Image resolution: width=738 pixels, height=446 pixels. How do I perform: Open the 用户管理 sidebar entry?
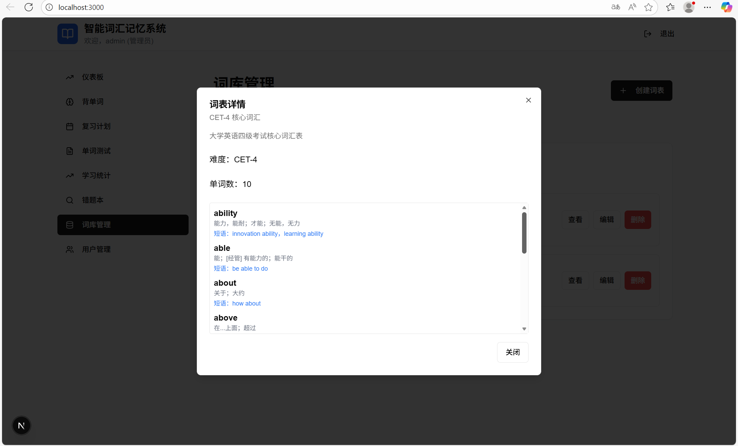point(96,249)
